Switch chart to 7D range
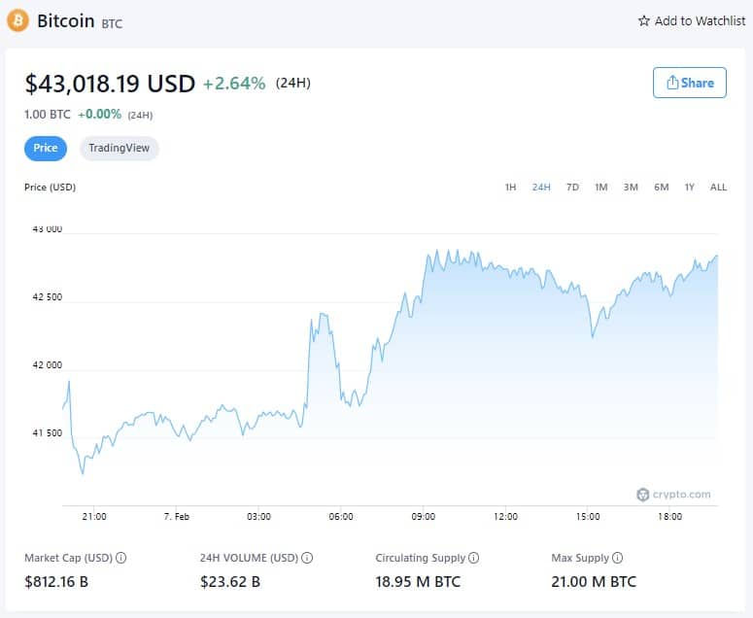Viewport: 753px width, 618px height. coord(572,188)
